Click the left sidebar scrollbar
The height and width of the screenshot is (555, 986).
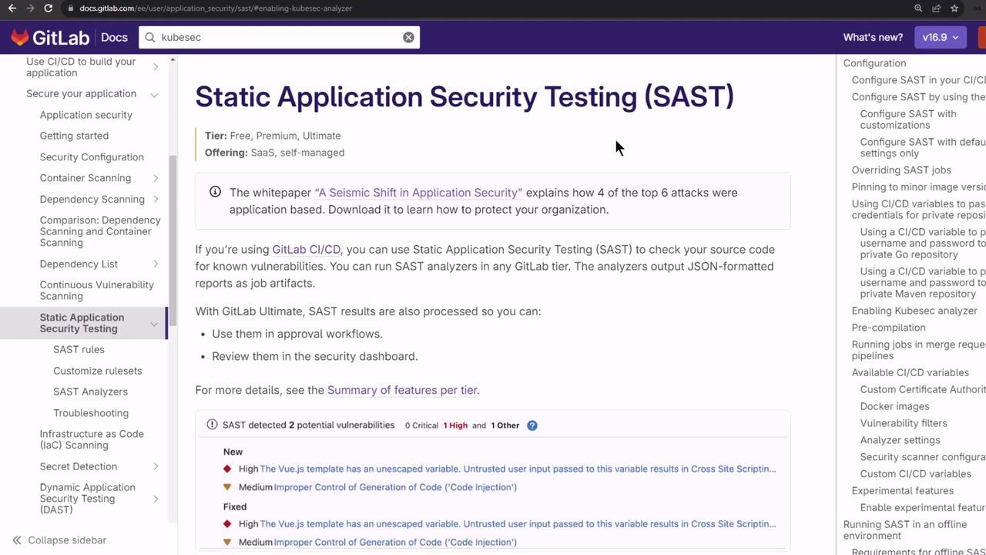coord(173,231)
